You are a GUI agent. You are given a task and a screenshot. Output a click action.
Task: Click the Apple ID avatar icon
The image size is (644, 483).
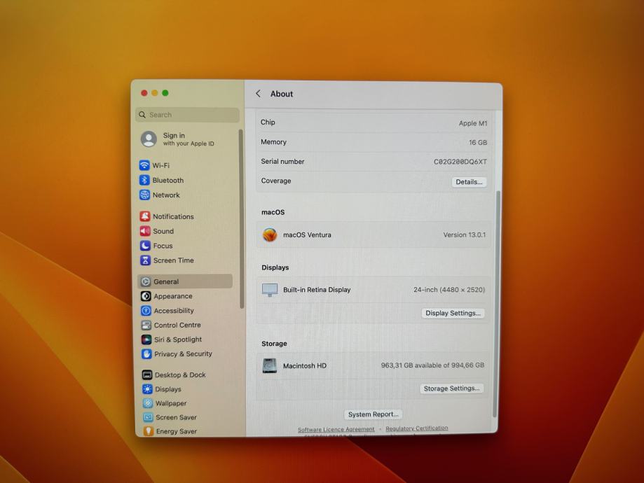(x=149, y=139)
